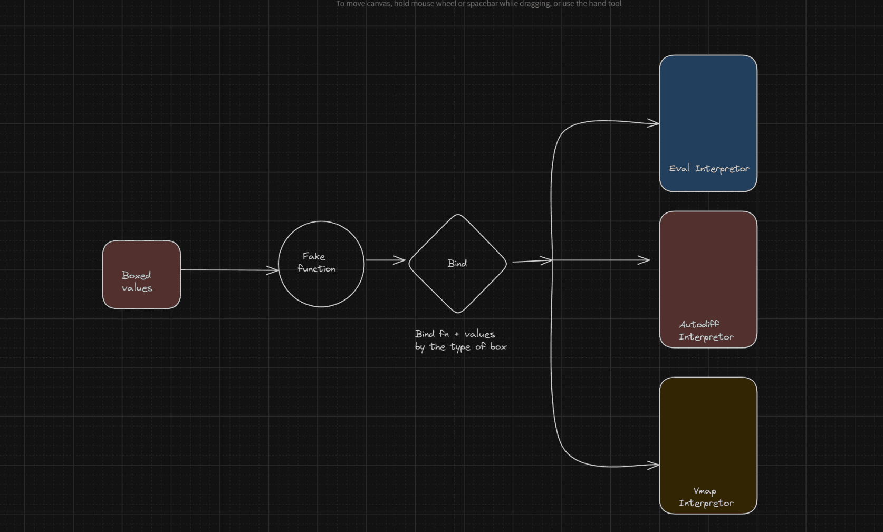Click the 'Boxed values' text label
The height and width of the screenshot is (532, 883).
[x=137, y=282]
